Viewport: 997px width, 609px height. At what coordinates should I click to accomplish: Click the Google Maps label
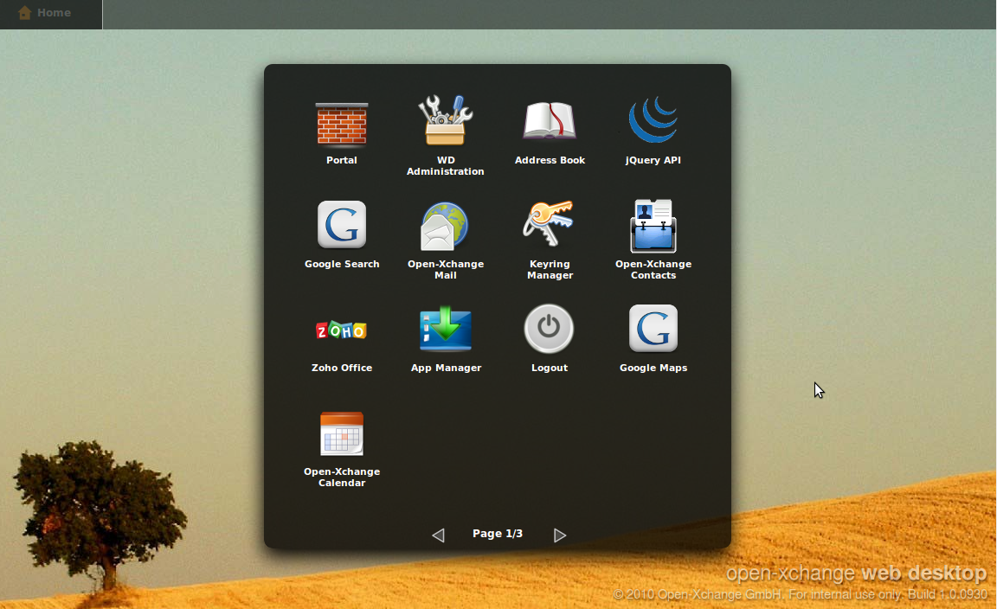point(653,368)
